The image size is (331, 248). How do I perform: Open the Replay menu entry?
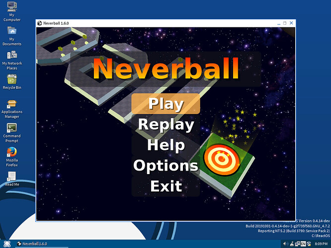click(x=165, y=124)
